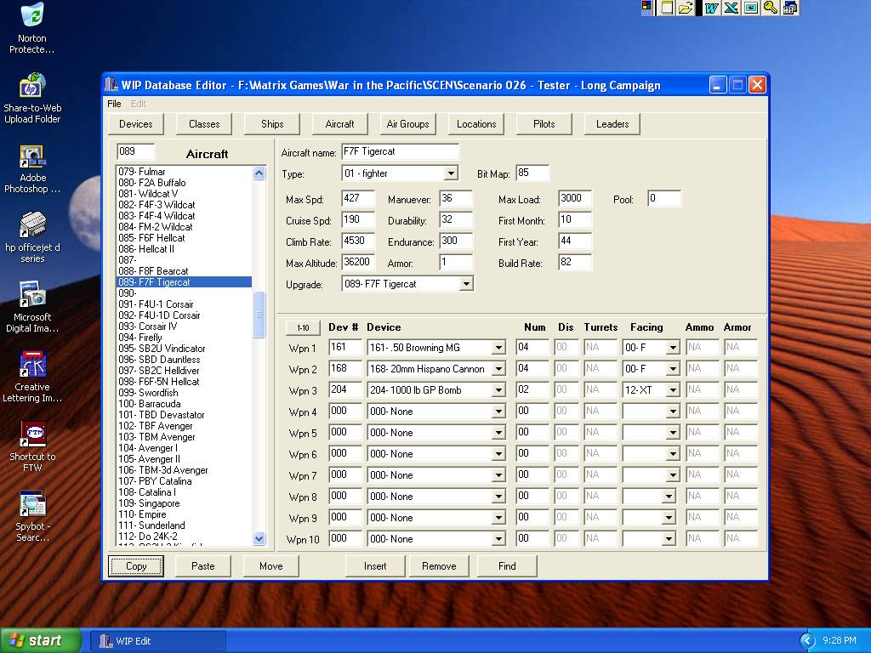
Task: Click the Wpn 1 Num field
Action: tap(532, 348)
